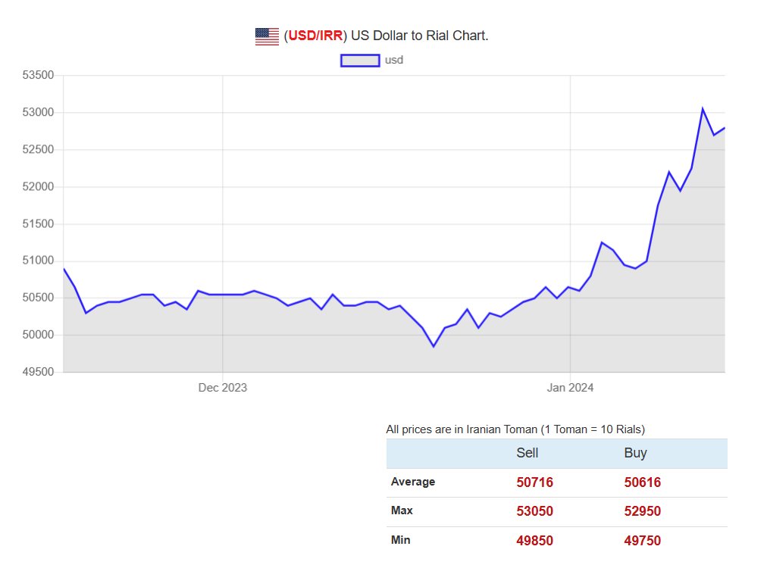Click the 52000 y-axis label
Image resolution: width=767 pixels, height=565 pixels.
38,187
